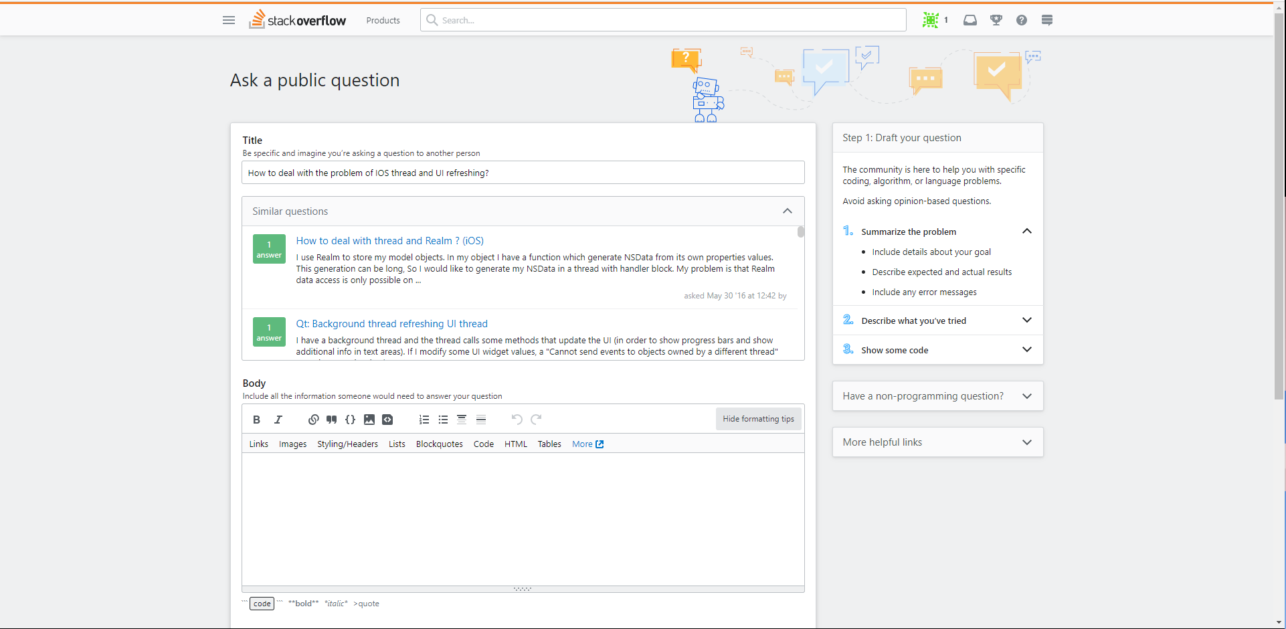Click the Similar questions list scrollbar thumb
This screenshot has height=629, width=1286.
801,232
